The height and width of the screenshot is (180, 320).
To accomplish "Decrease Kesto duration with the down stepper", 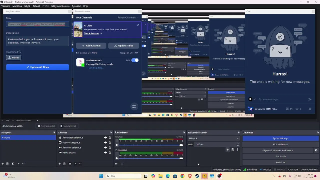I will [x=238, y=145].
